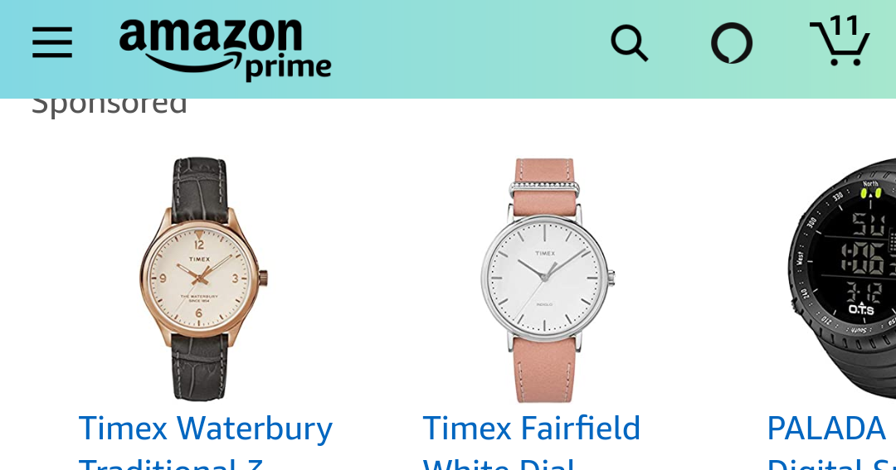Click the white dial face of Fairfield watch

point(544,276)
